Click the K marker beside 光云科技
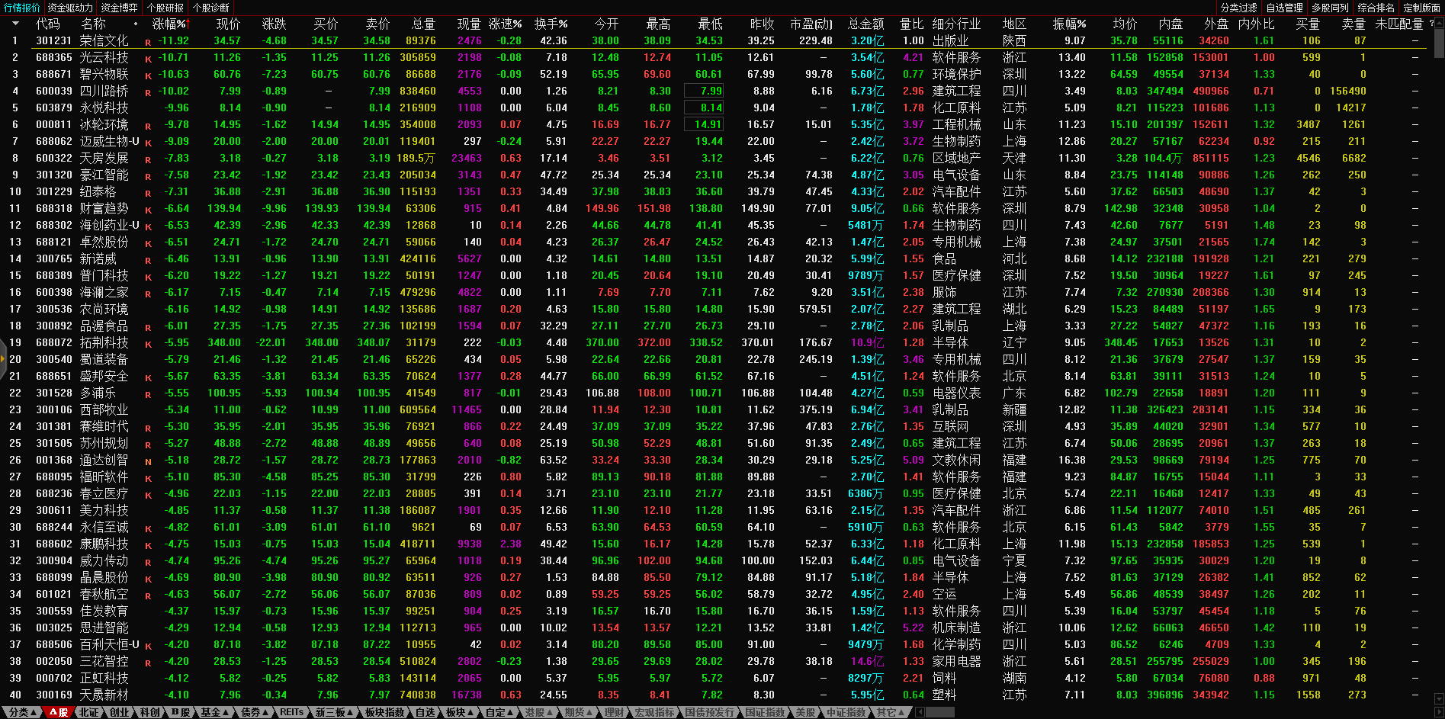The image size is (1445, 719). [x=148, y=59]
